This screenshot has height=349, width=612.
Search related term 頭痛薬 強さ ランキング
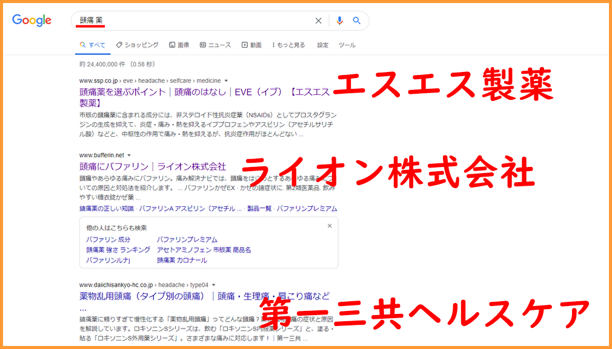118,250
